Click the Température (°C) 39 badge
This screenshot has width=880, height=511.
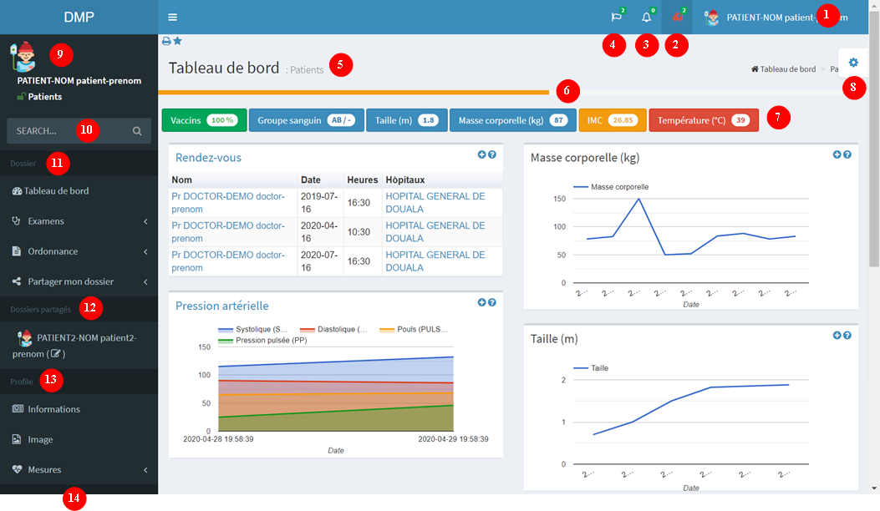704,120
